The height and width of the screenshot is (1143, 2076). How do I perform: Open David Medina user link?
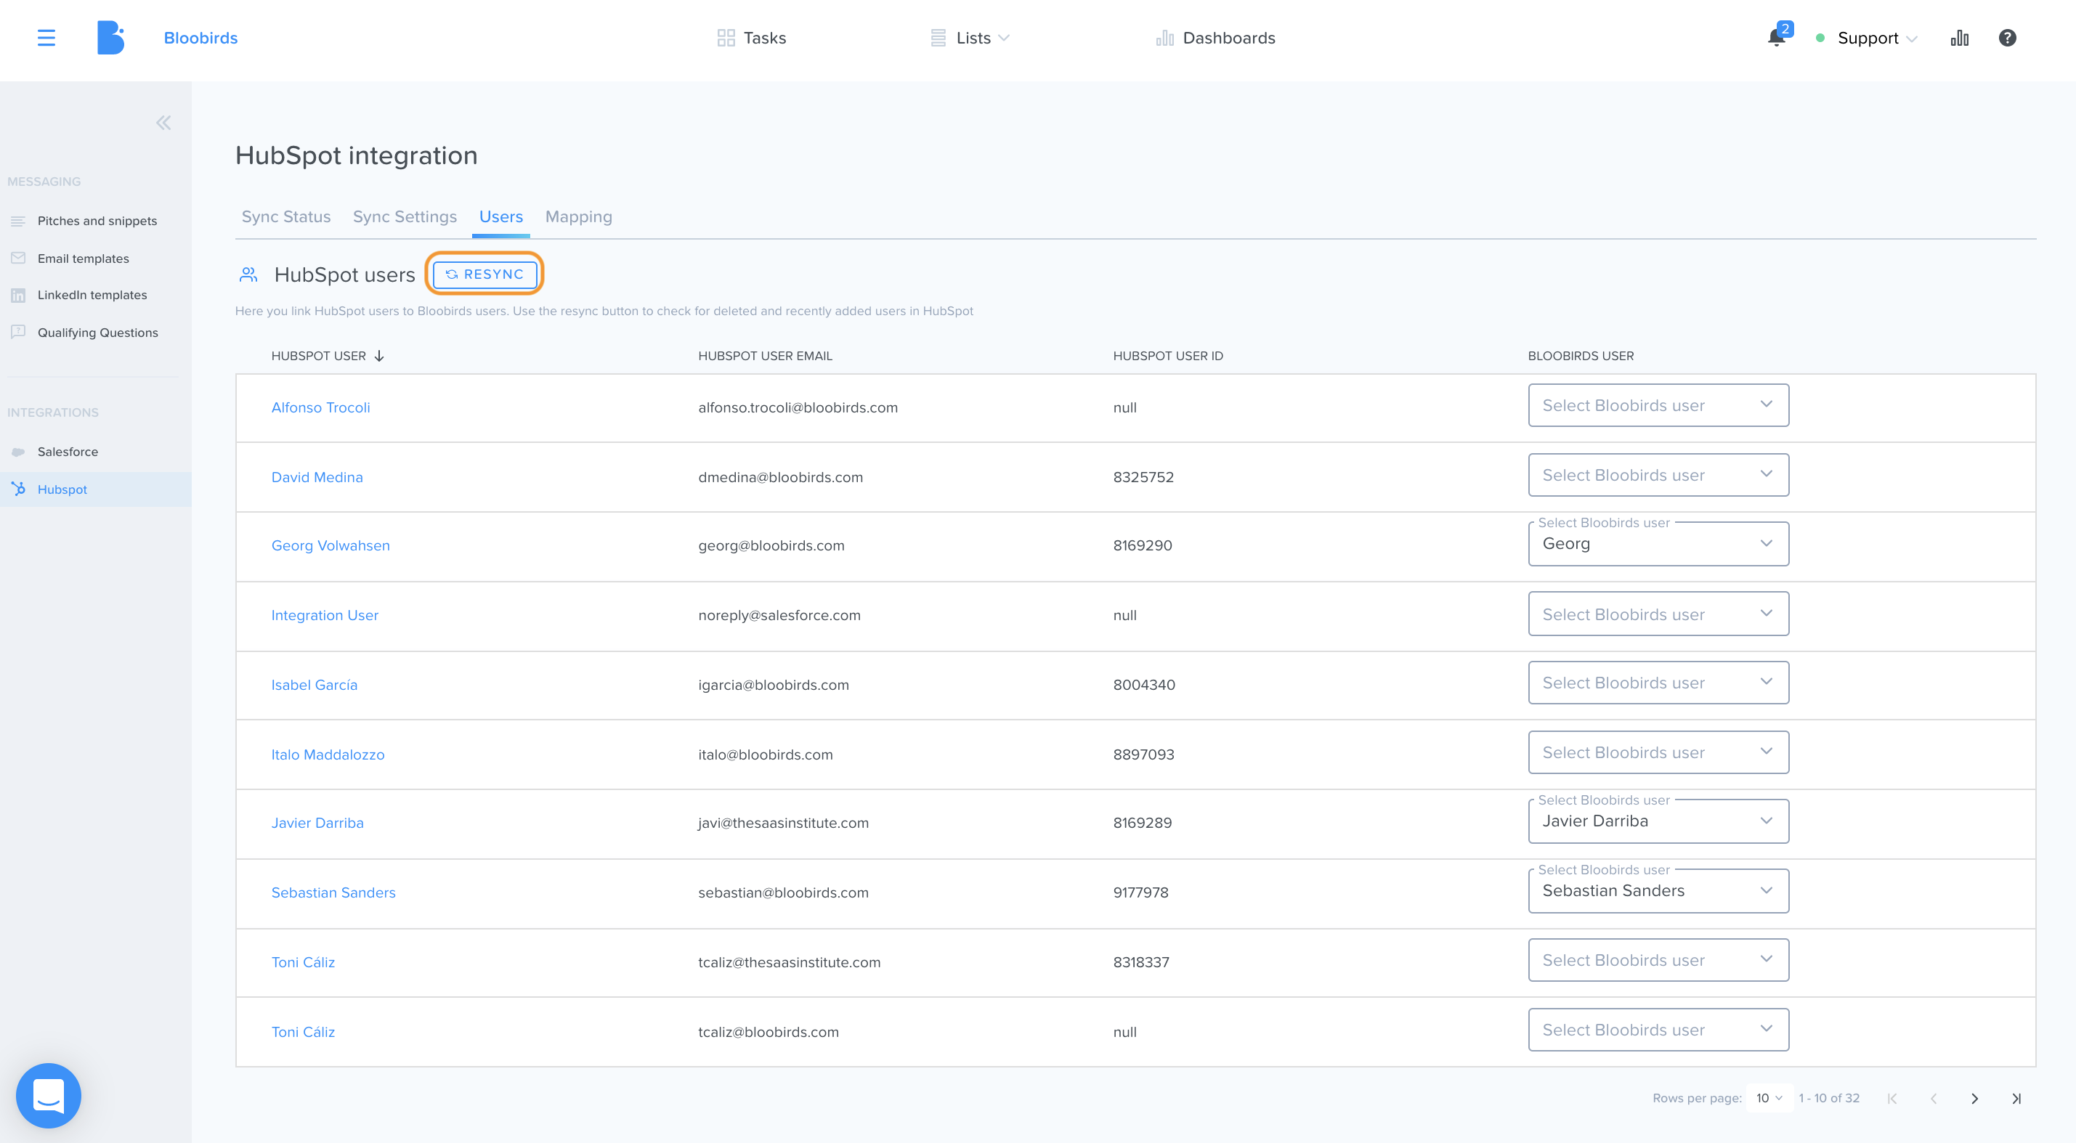317,477
